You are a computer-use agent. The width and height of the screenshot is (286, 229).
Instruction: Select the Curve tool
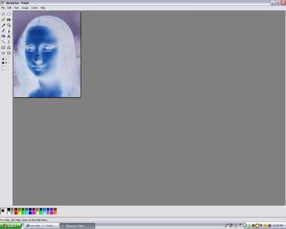[9, 42]
